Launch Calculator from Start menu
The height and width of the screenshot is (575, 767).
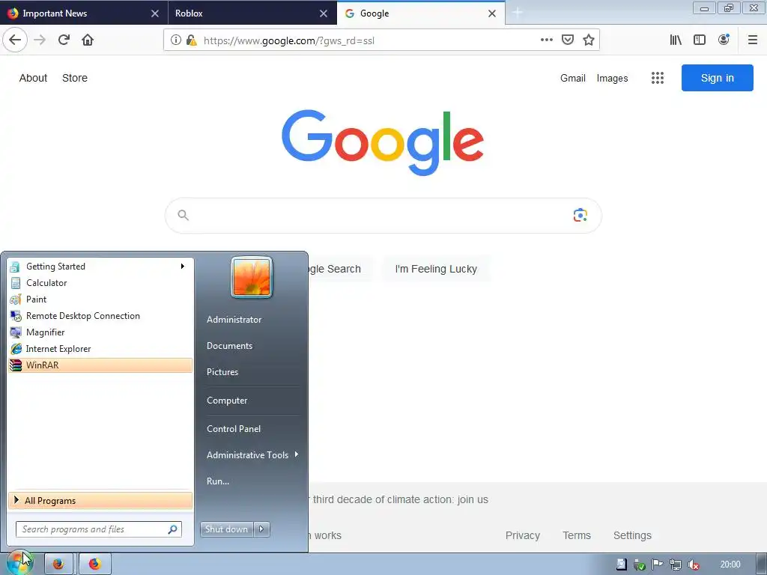pyautogui.click(x=101, y=282)
